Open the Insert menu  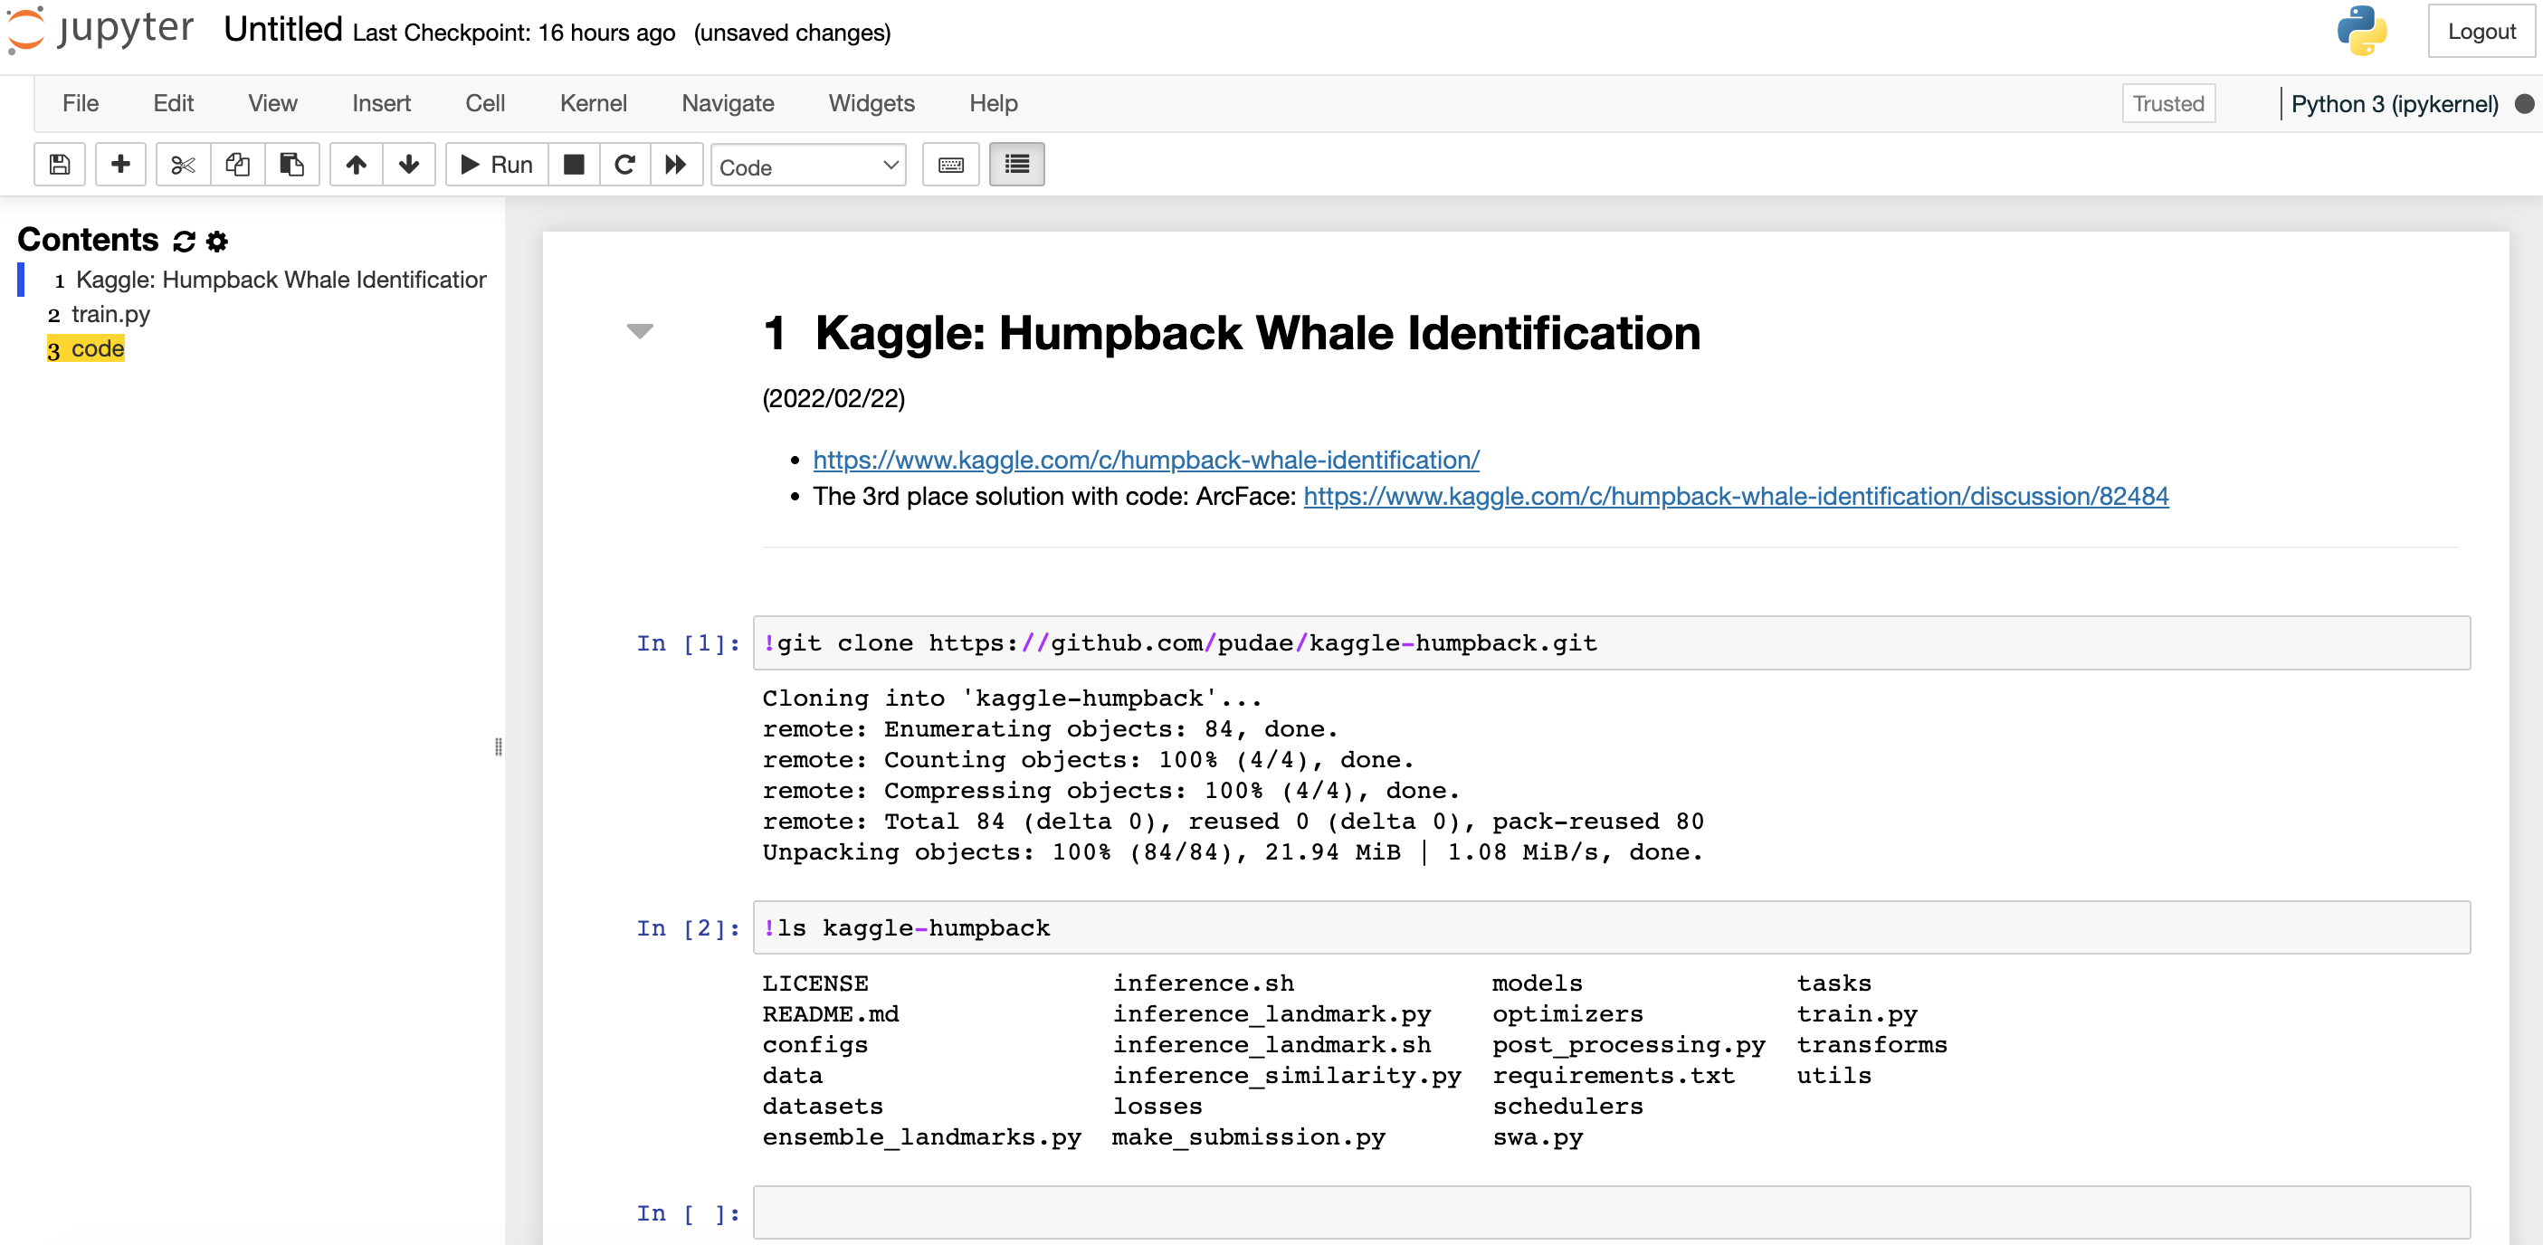point(381,104)
